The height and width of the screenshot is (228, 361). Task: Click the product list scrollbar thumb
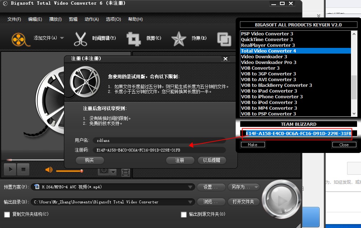click(354, 88)
